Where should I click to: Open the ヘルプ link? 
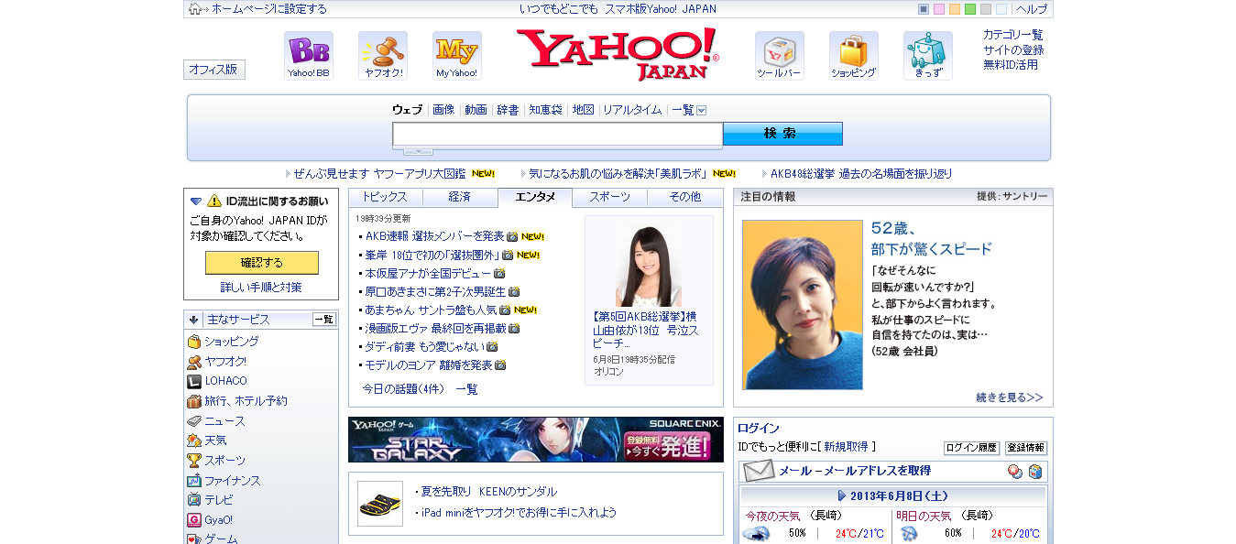[x=1032, y=9]
